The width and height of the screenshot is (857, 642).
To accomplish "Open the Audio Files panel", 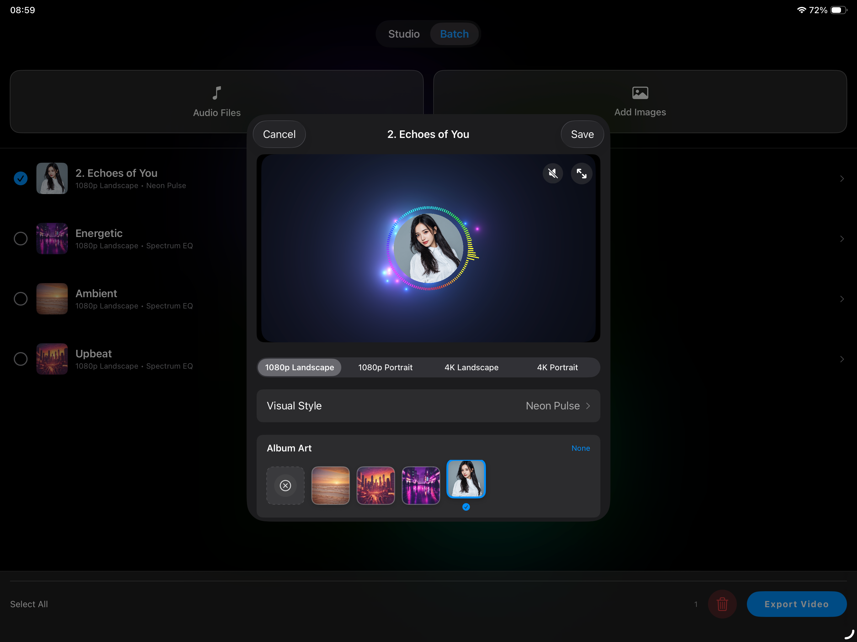I will (216, 102).
